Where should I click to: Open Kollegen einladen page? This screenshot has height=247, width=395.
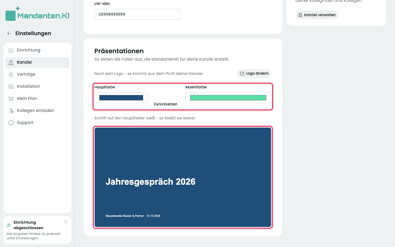tap(37, 111)
